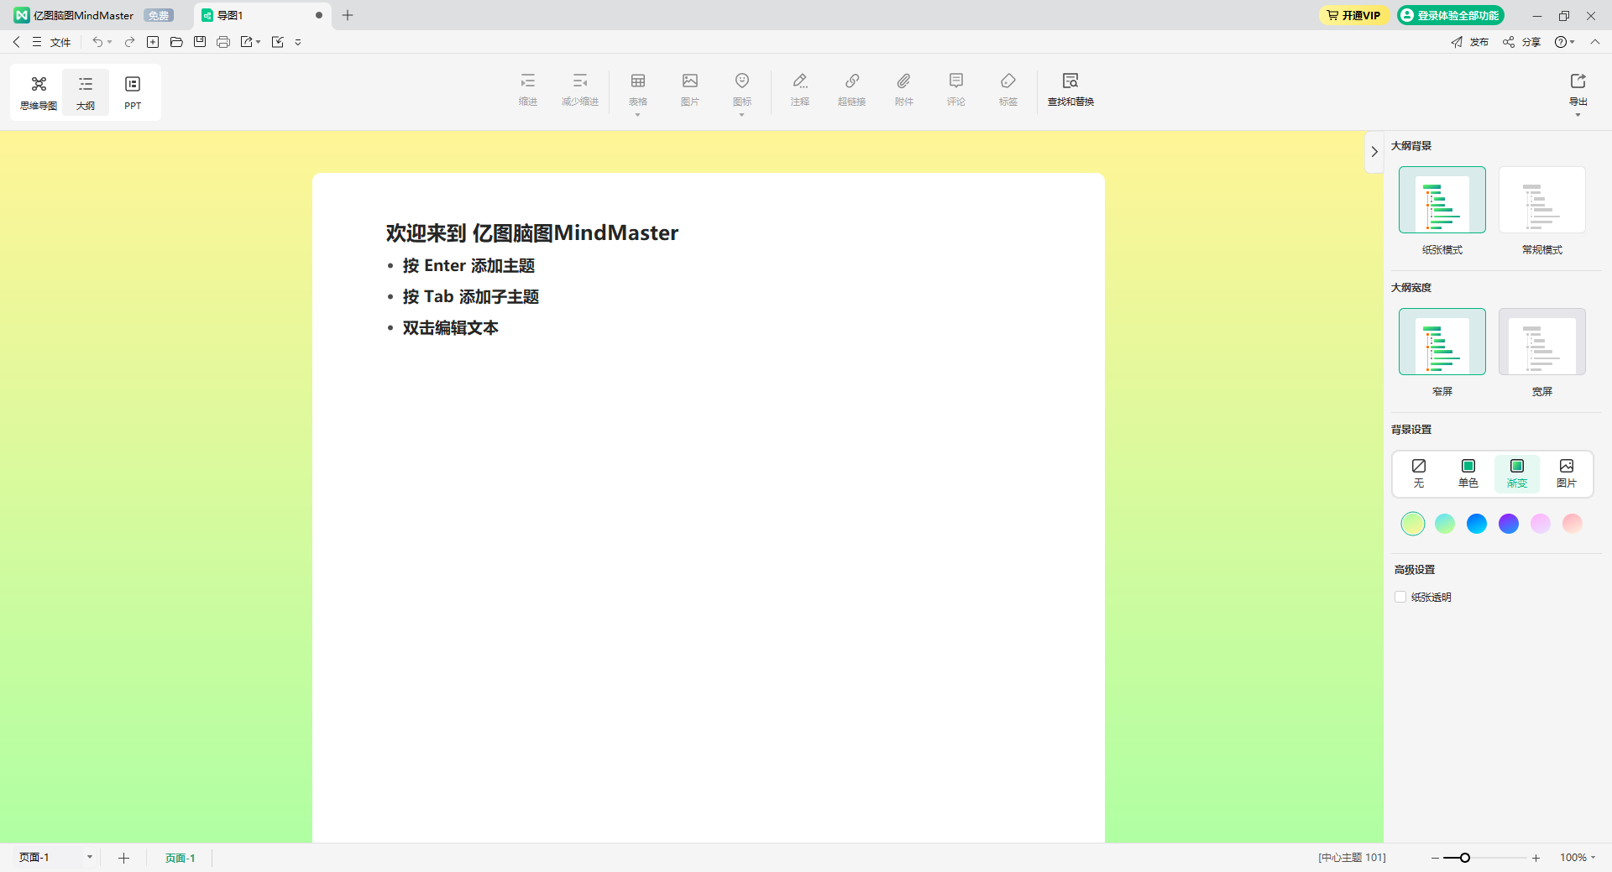Open the 表格 dropdown arrow
The height and width of the screenshot is (872, 1612).
pos(638,115)
